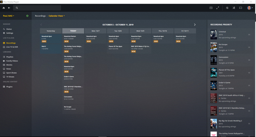Grab reorder handle for My Big Fat Greek Wedding 2
Screen dimensions: 256x137
point(249,124)
